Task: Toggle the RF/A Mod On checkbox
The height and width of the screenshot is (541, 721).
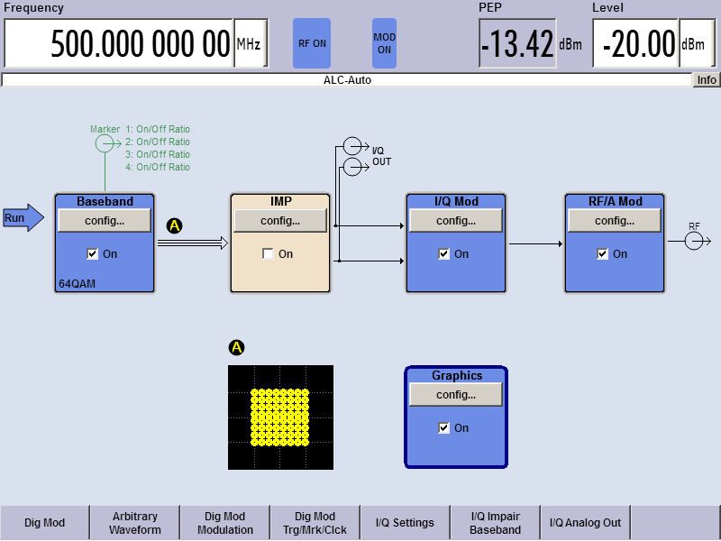Action: click(x=602, y=254)
